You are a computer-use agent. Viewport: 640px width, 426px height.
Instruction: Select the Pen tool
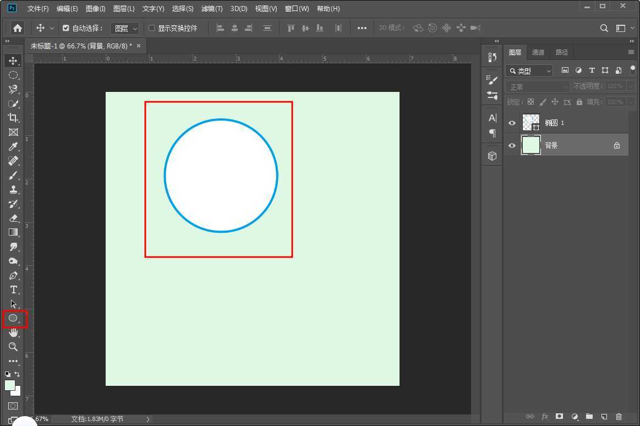point(13,276)
